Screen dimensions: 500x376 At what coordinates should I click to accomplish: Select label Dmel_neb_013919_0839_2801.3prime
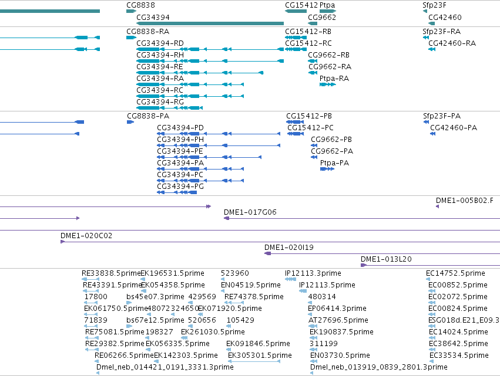click(x=379, y=367)
